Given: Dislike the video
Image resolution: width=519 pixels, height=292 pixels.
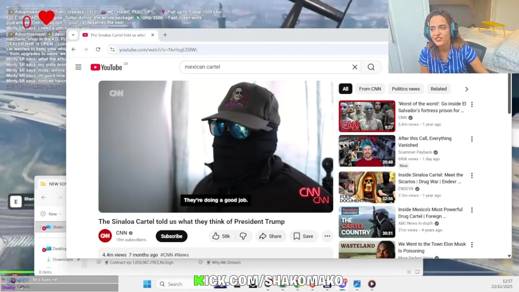Looking at the screenshot, I should coord(243,236).
